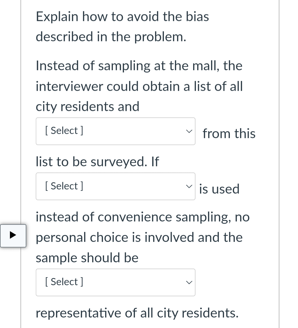Select the first [Select] placeholder text
Image resolution: width=298 pixels, height=328 pixels.
pos(64,130)
